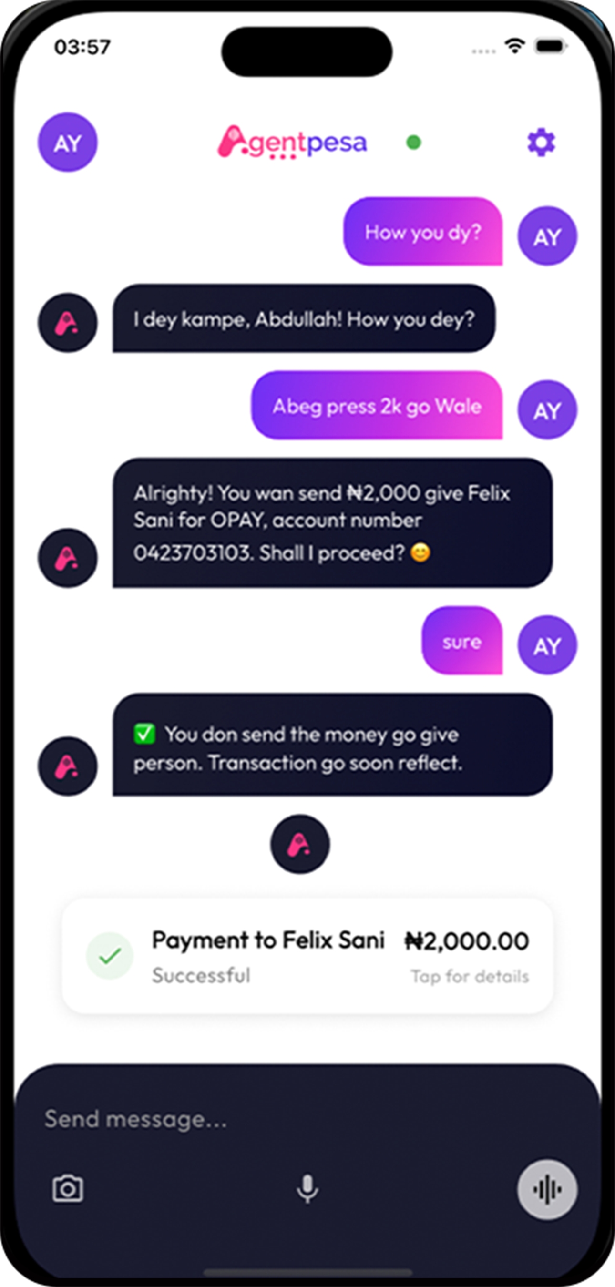Image resolution: width=615 pixels, height=1287 pixels.
Task: Tap the green success checkmark on payment card
Action: 110,956
